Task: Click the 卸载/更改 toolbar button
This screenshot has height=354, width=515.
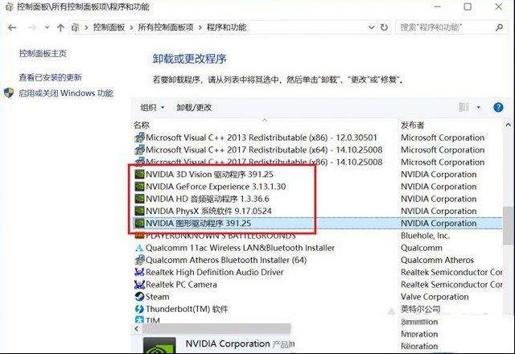Action: pos(194,107)
